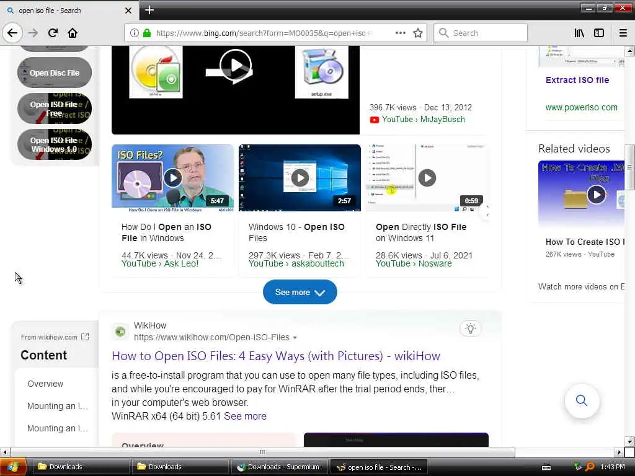The width and height of the screenshot is (635, 476).
Task: Open the browser home page
Action: point(73,33)
